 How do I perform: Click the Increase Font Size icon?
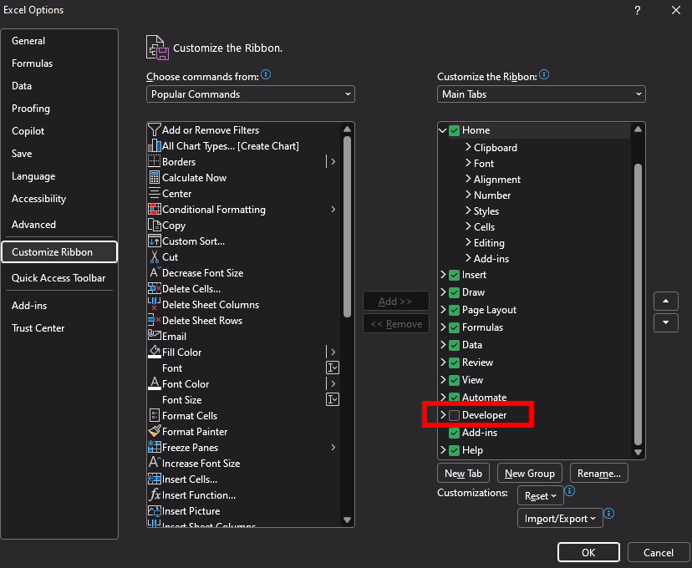[154, 463]
